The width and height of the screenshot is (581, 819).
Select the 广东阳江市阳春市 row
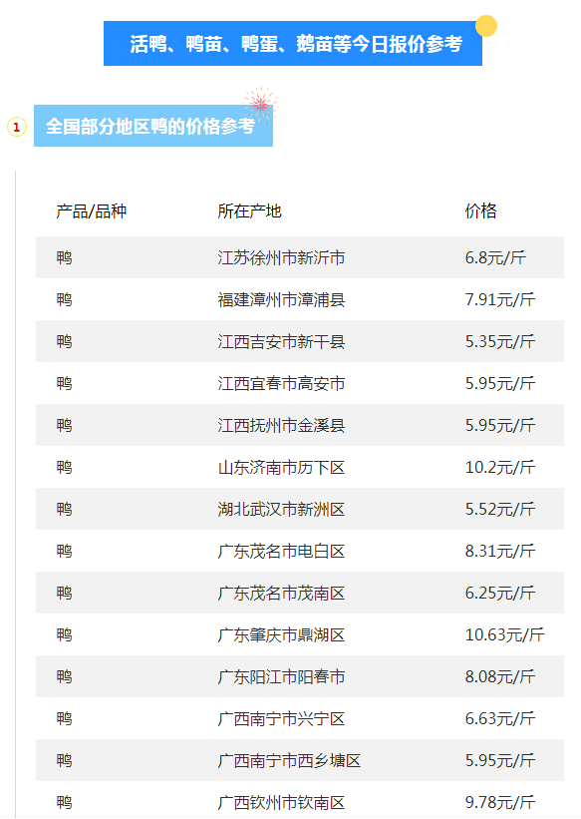point(300,676)
